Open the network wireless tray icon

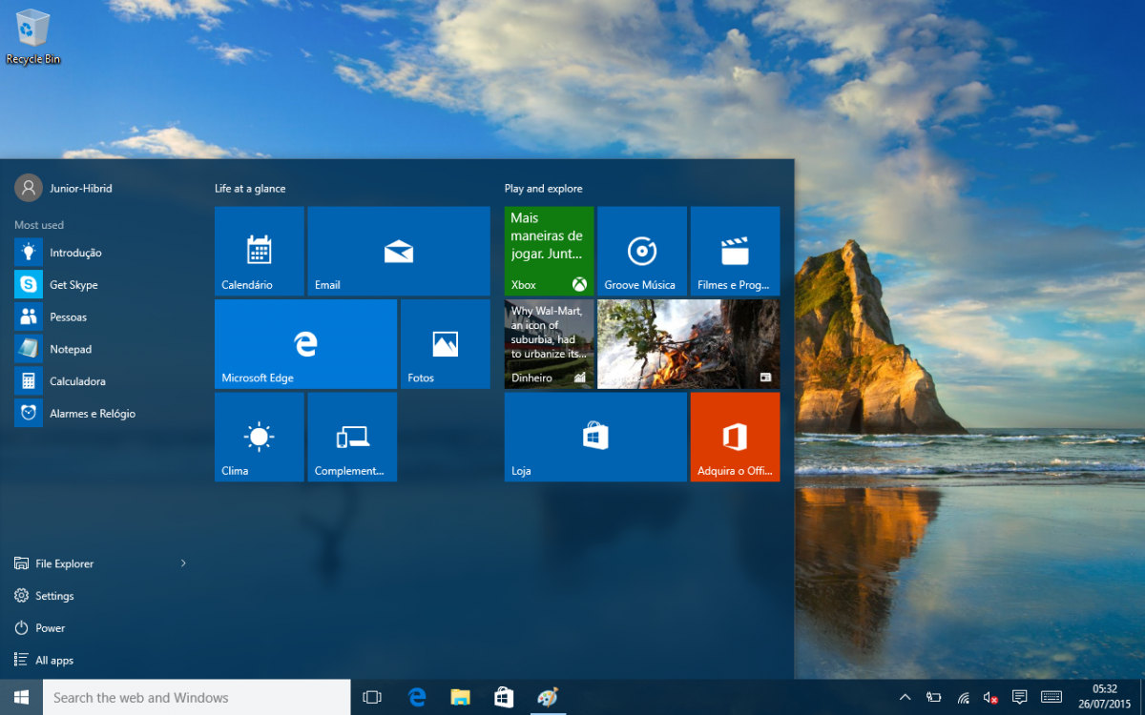click(x=964, y=697)
